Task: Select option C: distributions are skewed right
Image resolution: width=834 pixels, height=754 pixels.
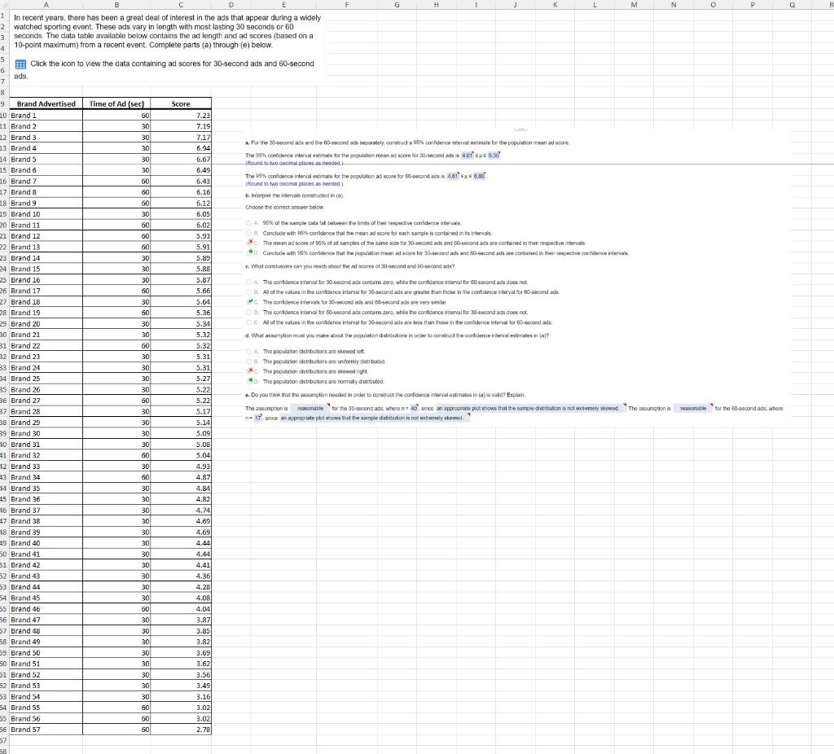Action: [x=249, y=371]
